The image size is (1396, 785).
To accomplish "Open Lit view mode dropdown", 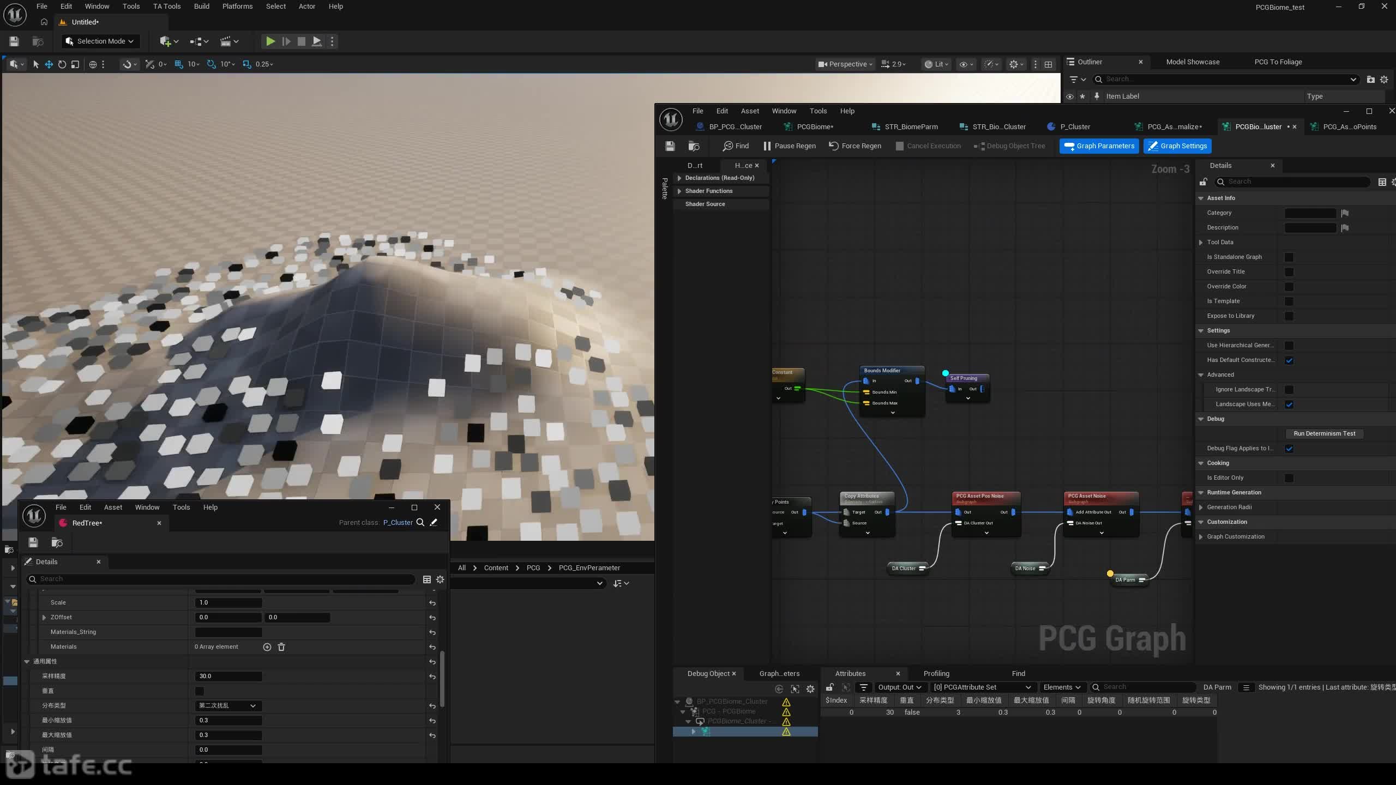I will point(936,64).
